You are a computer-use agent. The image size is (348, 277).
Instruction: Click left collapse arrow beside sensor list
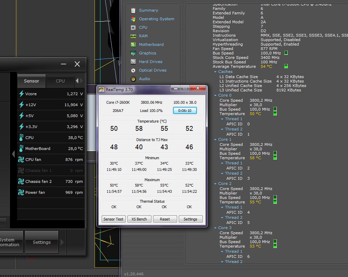click(13, 154)
